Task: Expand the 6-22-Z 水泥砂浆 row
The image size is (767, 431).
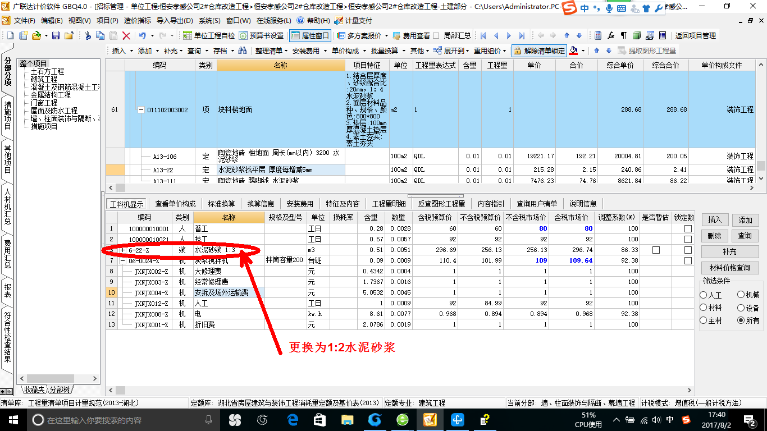Action: [x=123, y=250]
